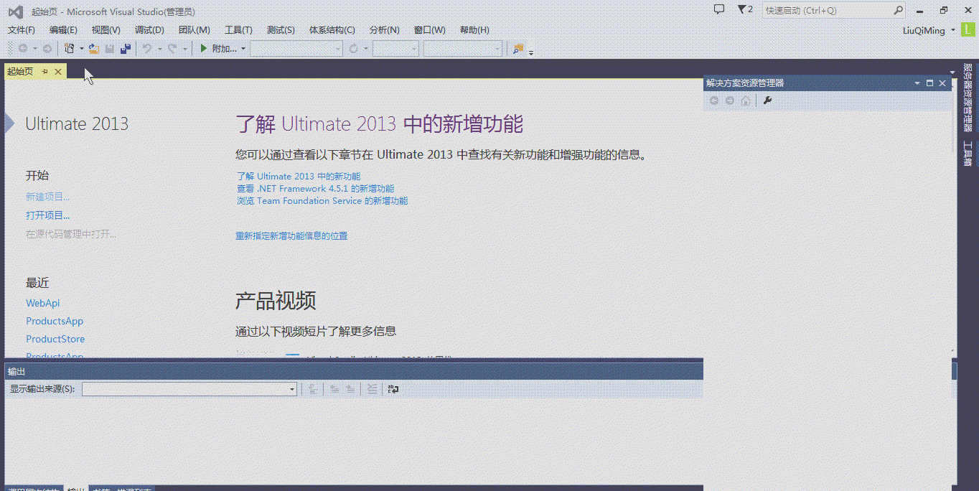
Task: Click link 了解 Ultimate 2013 中的新功能
Action: click(299, 176)
